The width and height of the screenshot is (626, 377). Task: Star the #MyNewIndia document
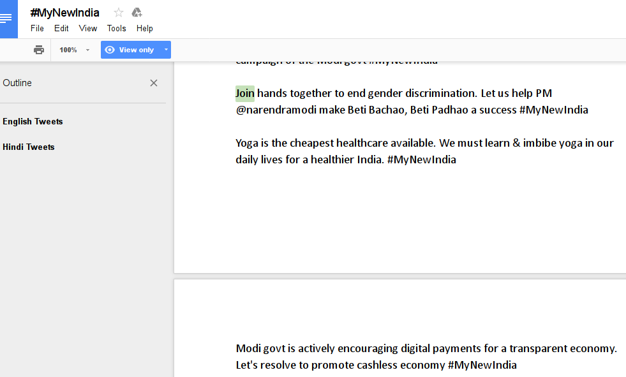(x=119, y=13)
